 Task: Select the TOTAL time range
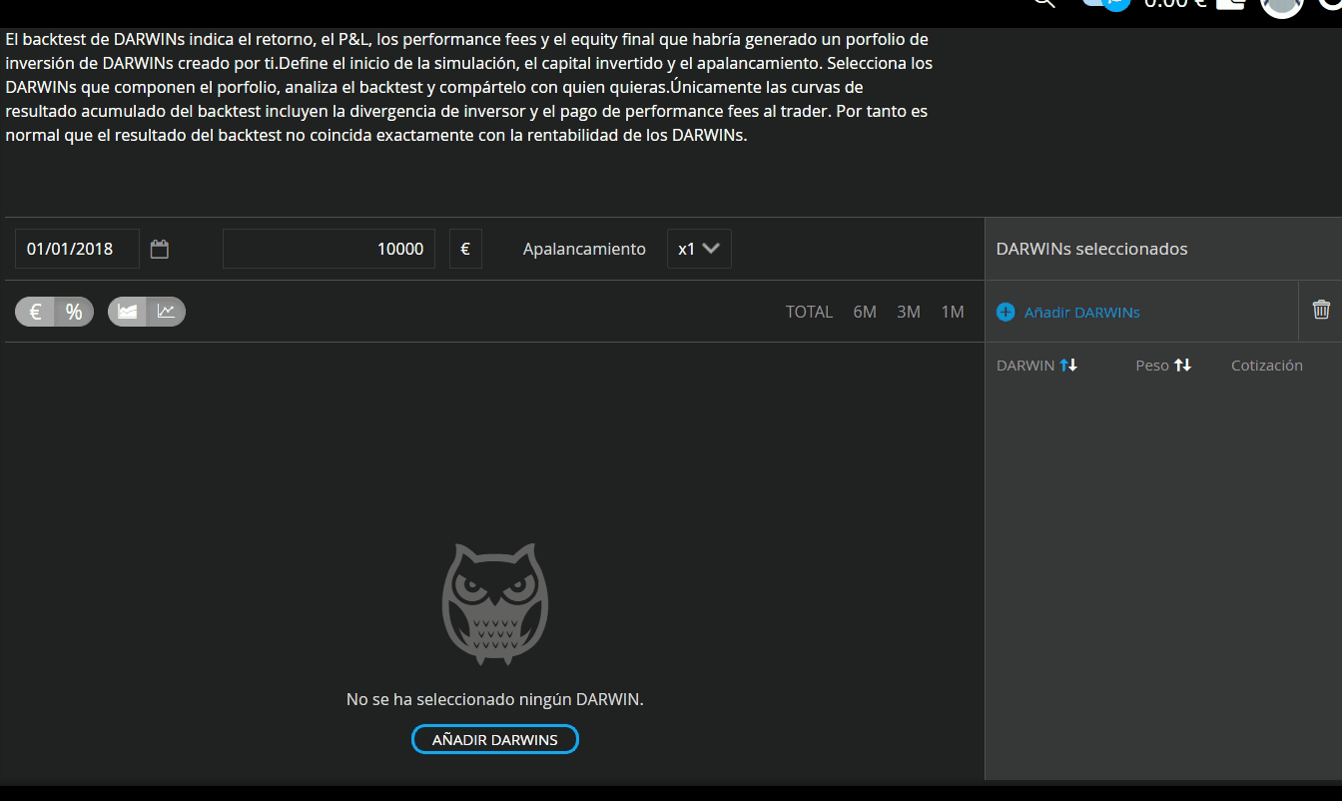(809, 312)
